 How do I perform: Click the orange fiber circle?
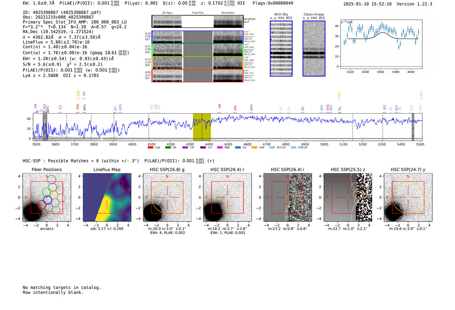(54, 195)
